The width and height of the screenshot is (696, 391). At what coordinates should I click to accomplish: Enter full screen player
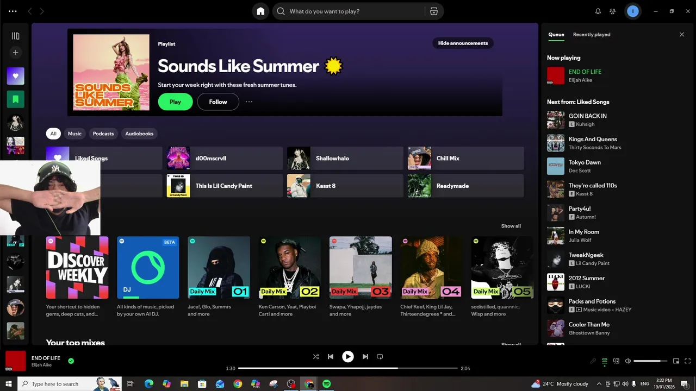688,361
